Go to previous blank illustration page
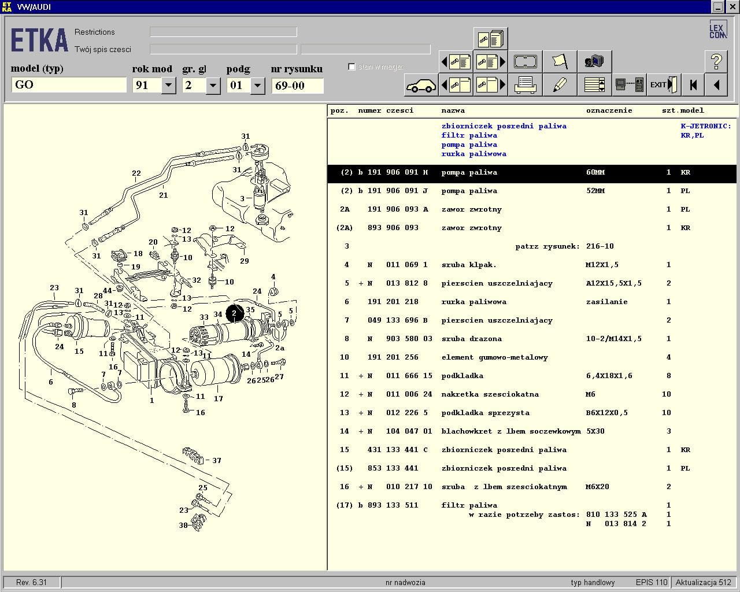This screenshot has height=592, width=740. pyautogui.click(x=456, y=85)
